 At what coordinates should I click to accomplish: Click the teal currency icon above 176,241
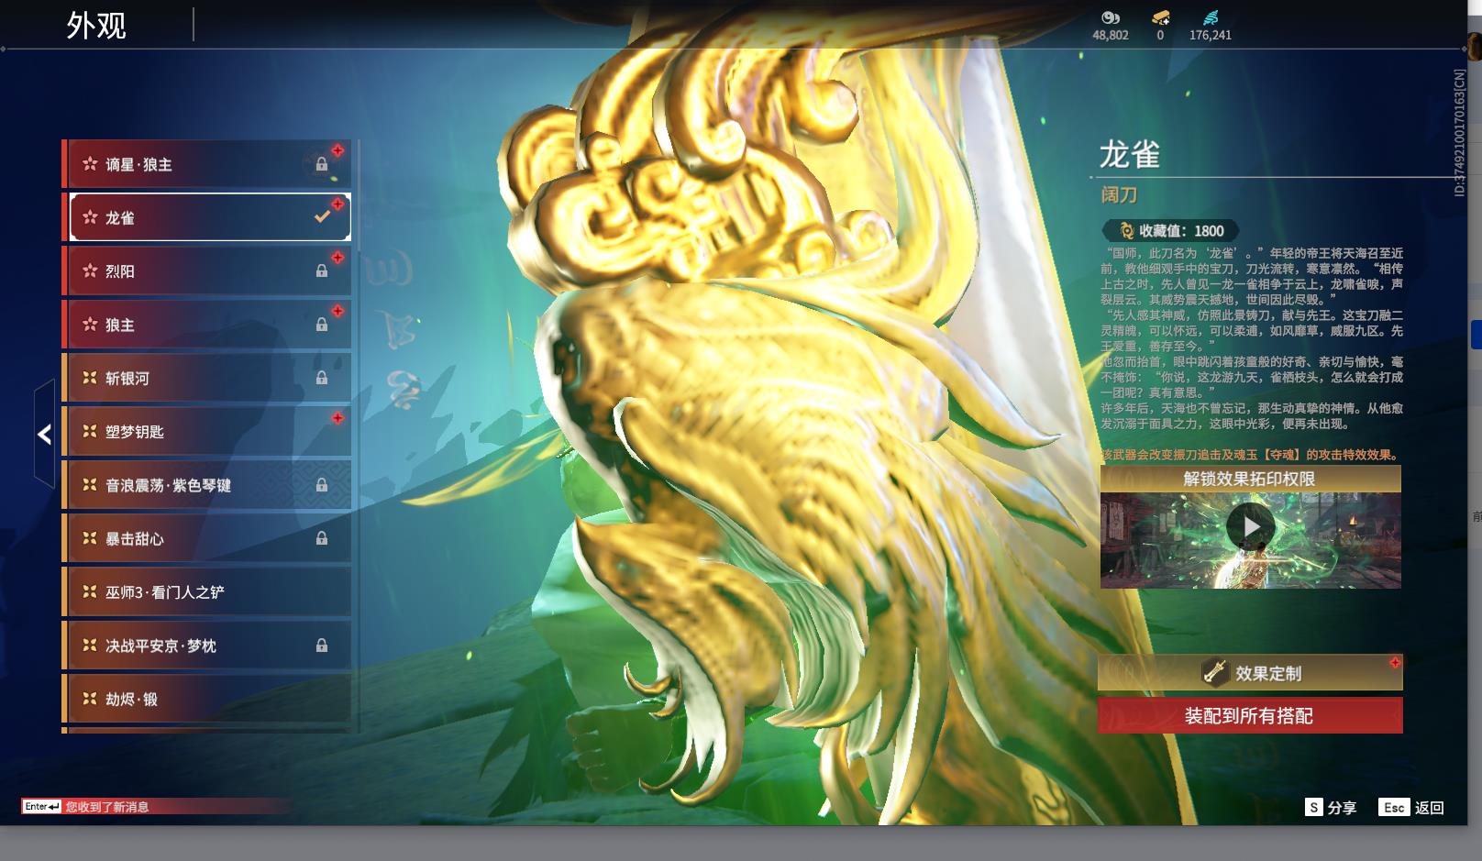tap(1211, 17)
